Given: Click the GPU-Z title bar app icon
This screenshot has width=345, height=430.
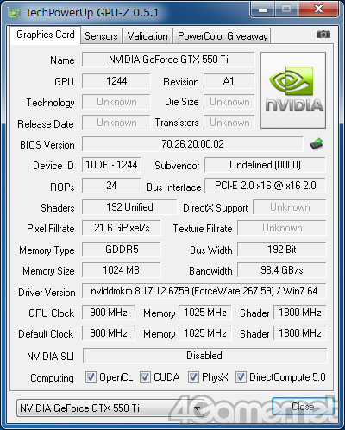Looking at the screenshot, I should coord(15,13).
